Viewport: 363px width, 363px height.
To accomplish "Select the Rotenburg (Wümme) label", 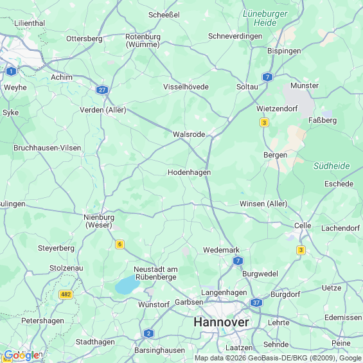I will 143,40.
